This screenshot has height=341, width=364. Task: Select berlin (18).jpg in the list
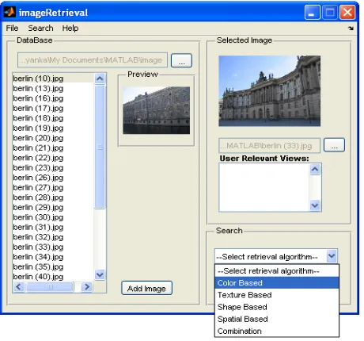click(x=53, y=118)
